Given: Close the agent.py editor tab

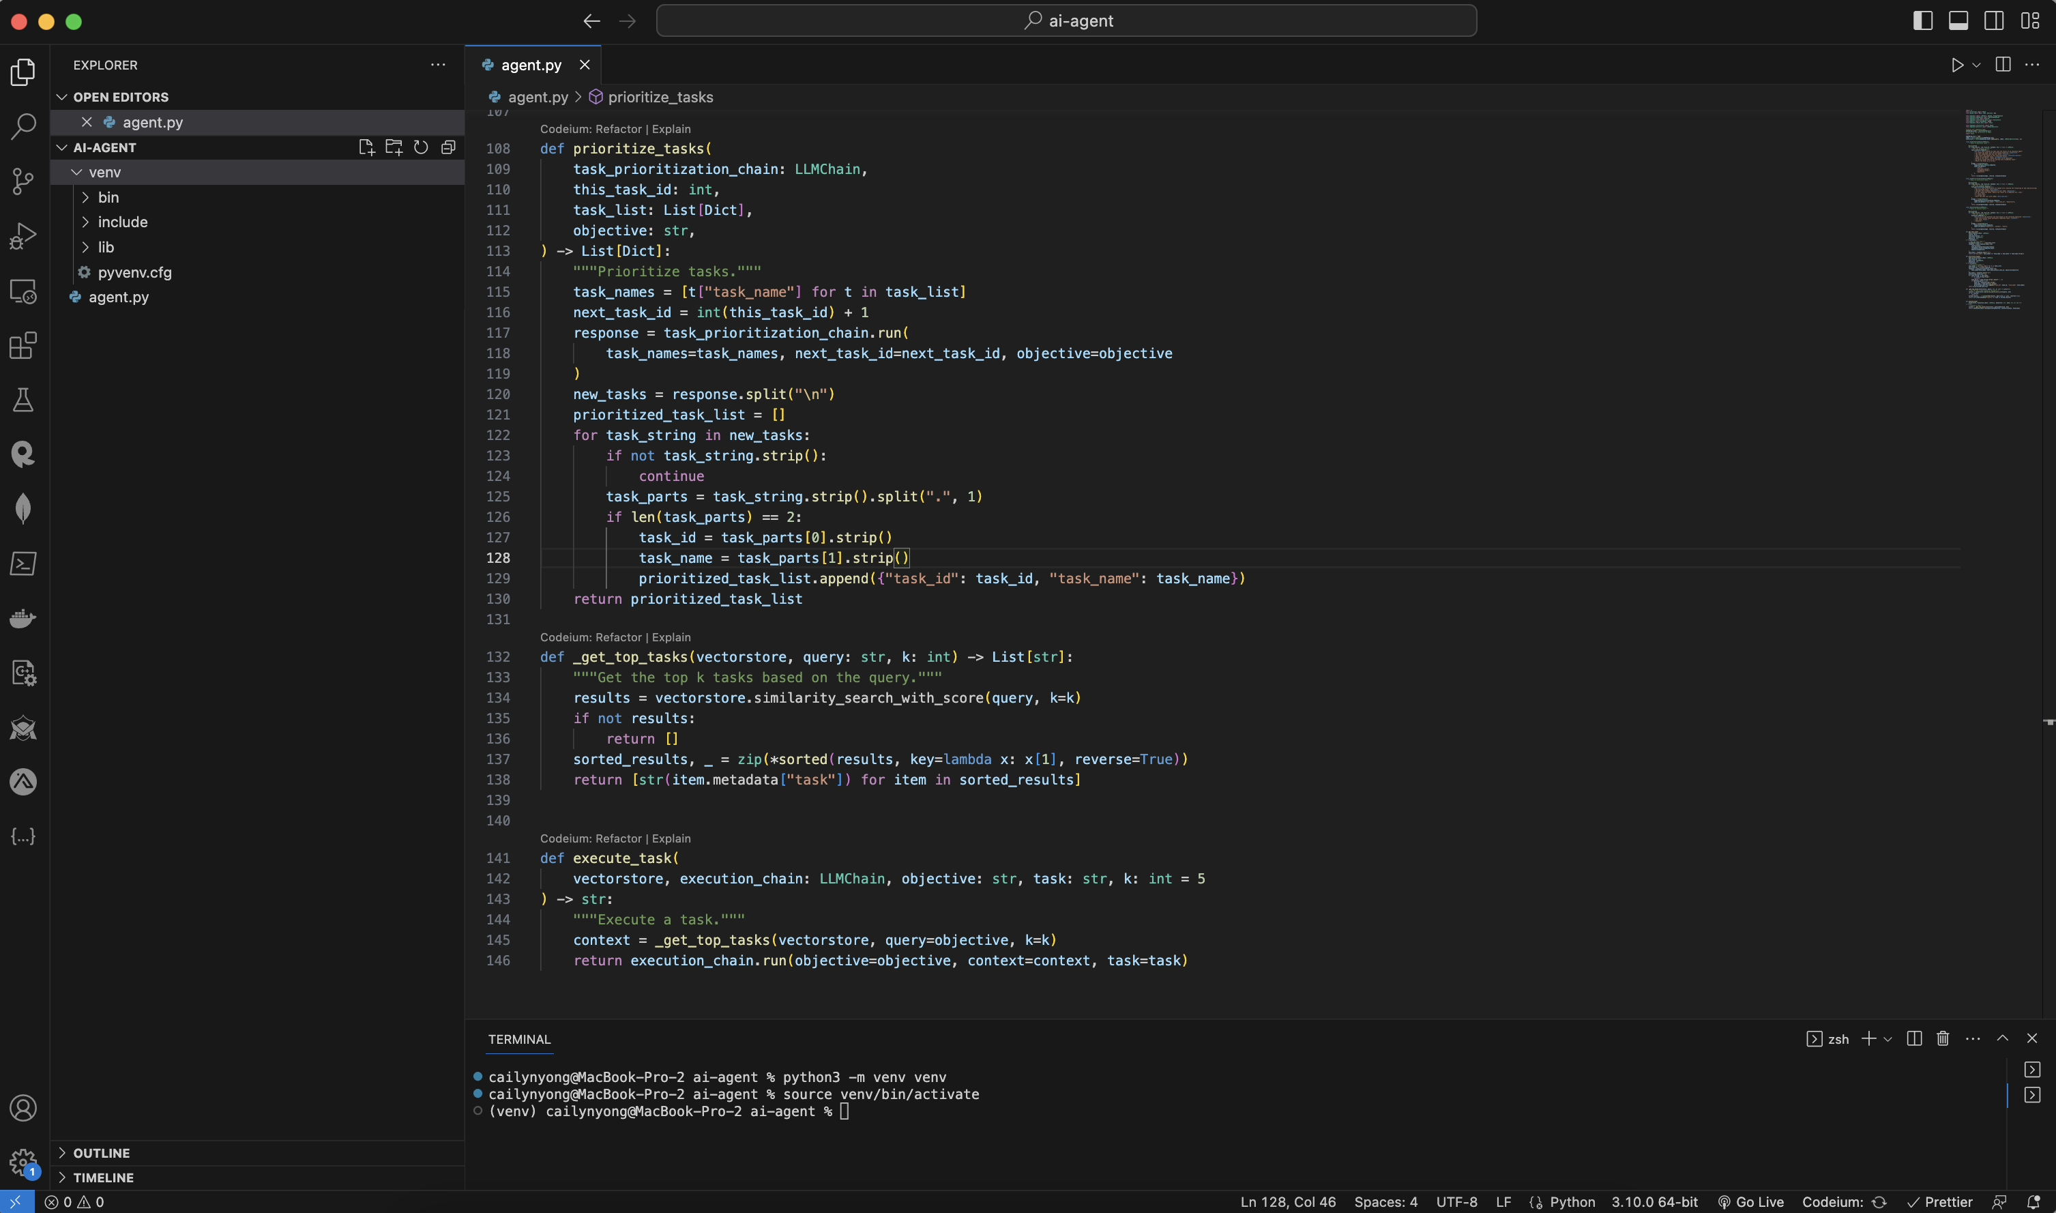Looking at the screenshot, I should click(585, 65).
